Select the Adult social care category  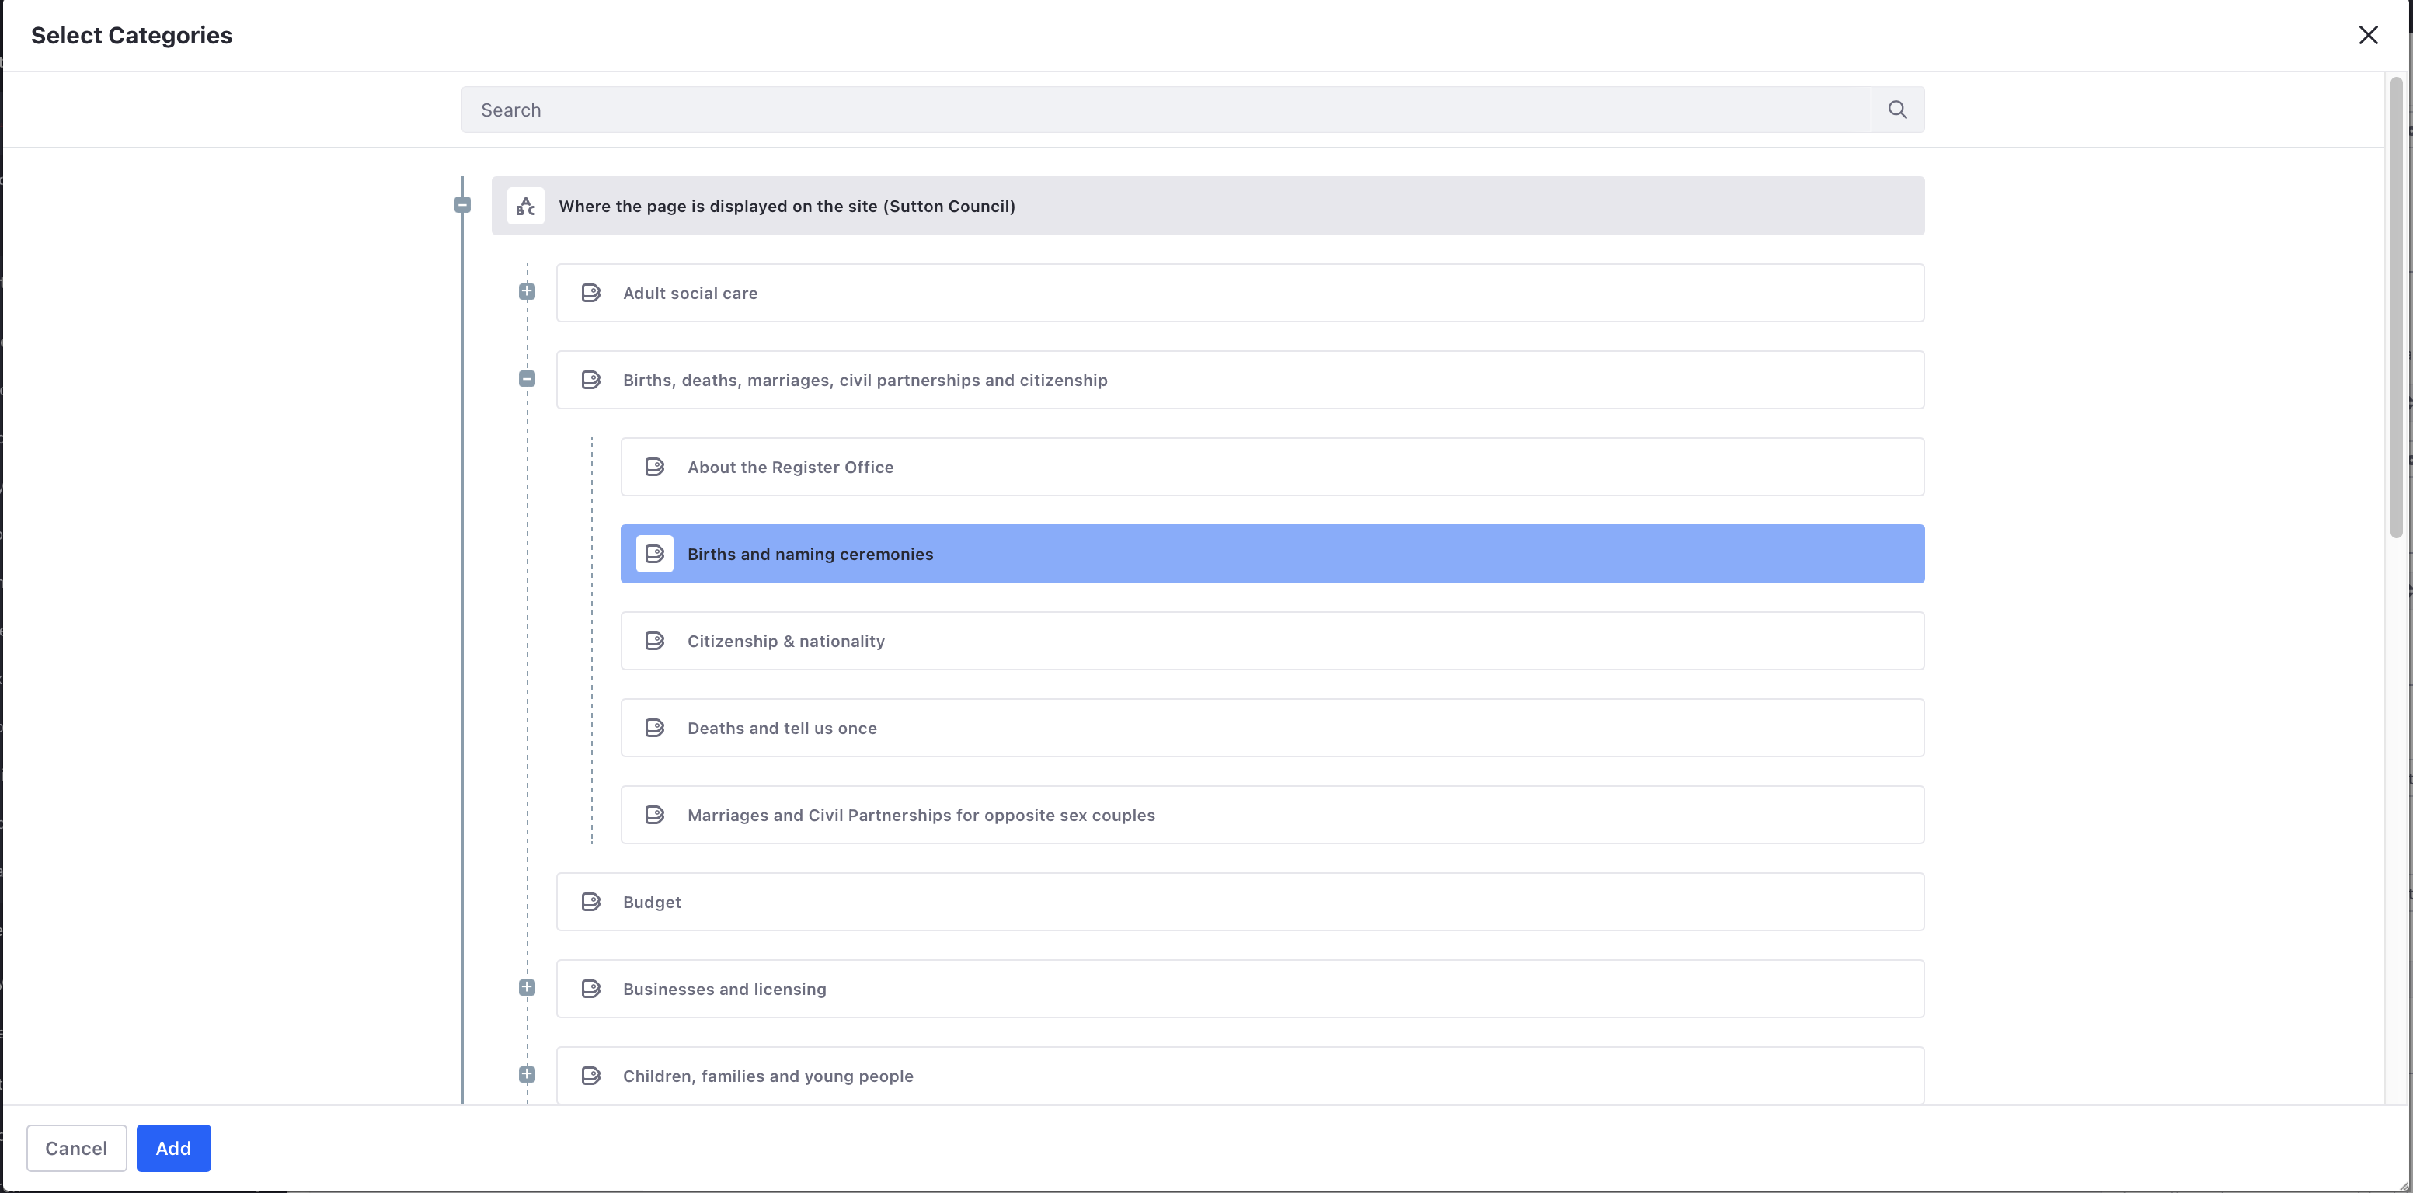click(1240, 293)
